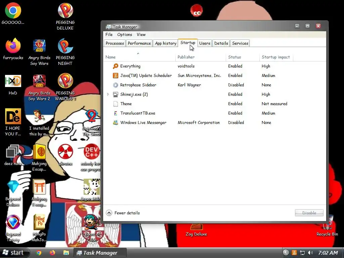The image size is (344, 258).
Task: Click the TranslucentTB.exe icon
Action: tap(116, 113)
